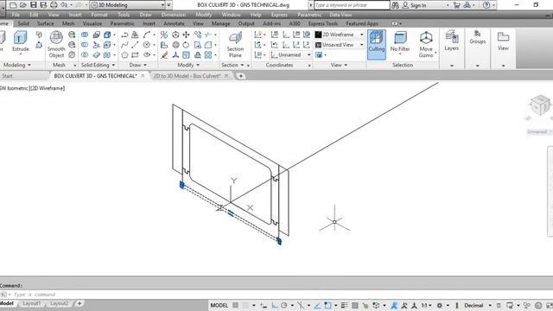The width and height of the screenshot is (553, 311).
Task: Open the 3D Modeling workspace dropdown
Action: (128, 5)
